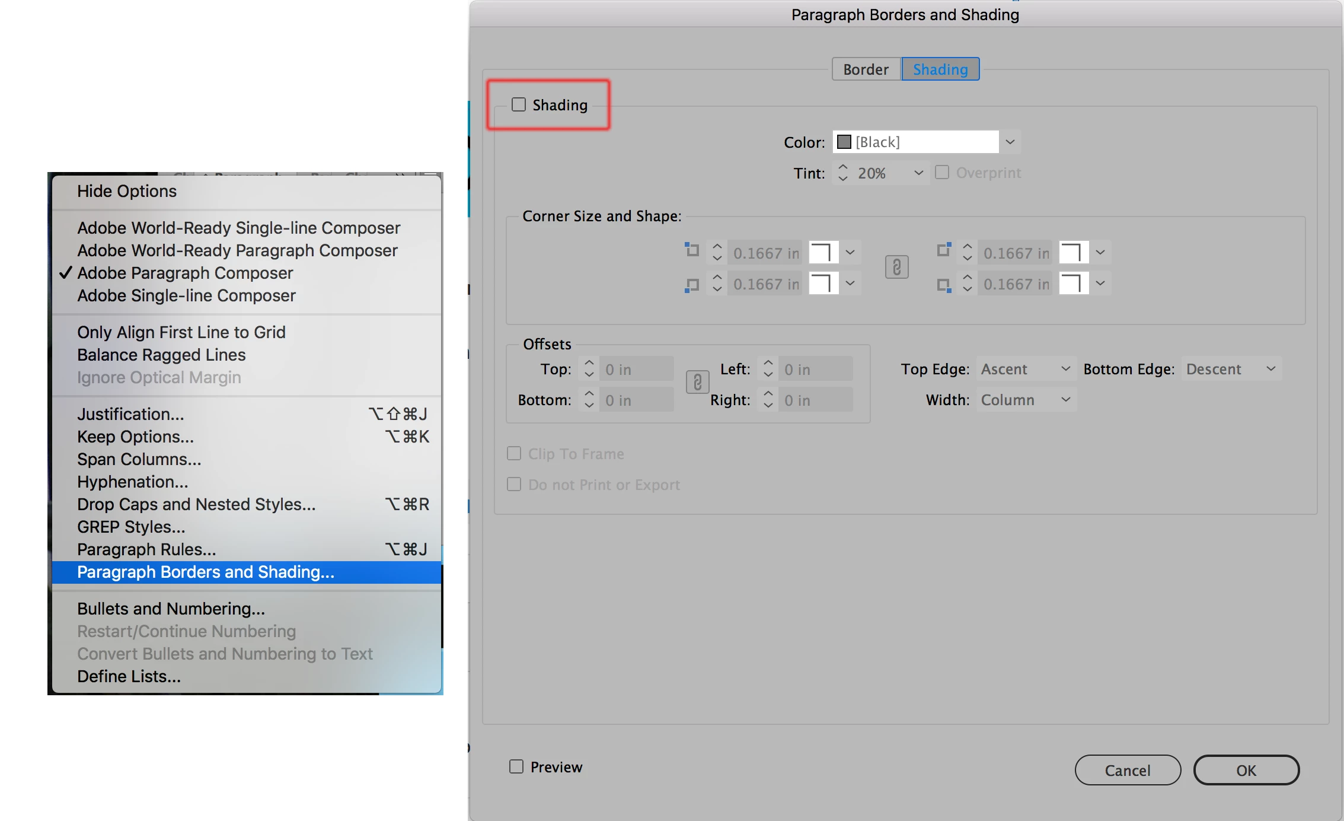Enable the Shading checkbox

pos(519,105)
